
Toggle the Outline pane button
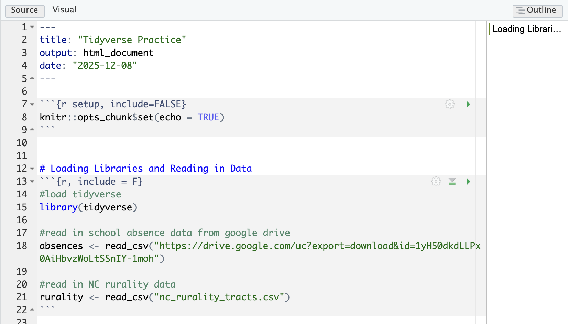(x=537, y=10)
